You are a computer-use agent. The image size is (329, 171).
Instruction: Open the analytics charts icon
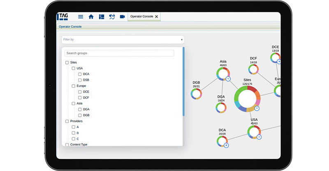click(111, 17)
